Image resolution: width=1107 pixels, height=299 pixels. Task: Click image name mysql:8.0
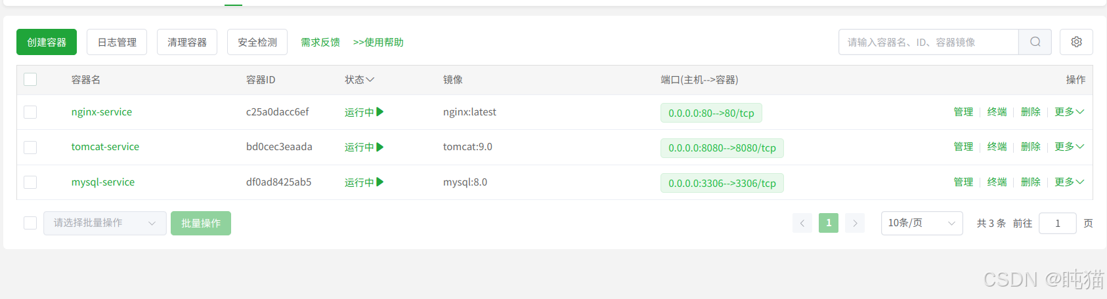click(x=465, y=182)
